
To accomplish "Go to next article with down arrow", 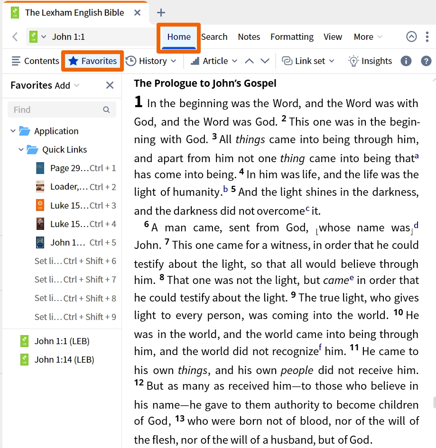I will click(265, 61).
